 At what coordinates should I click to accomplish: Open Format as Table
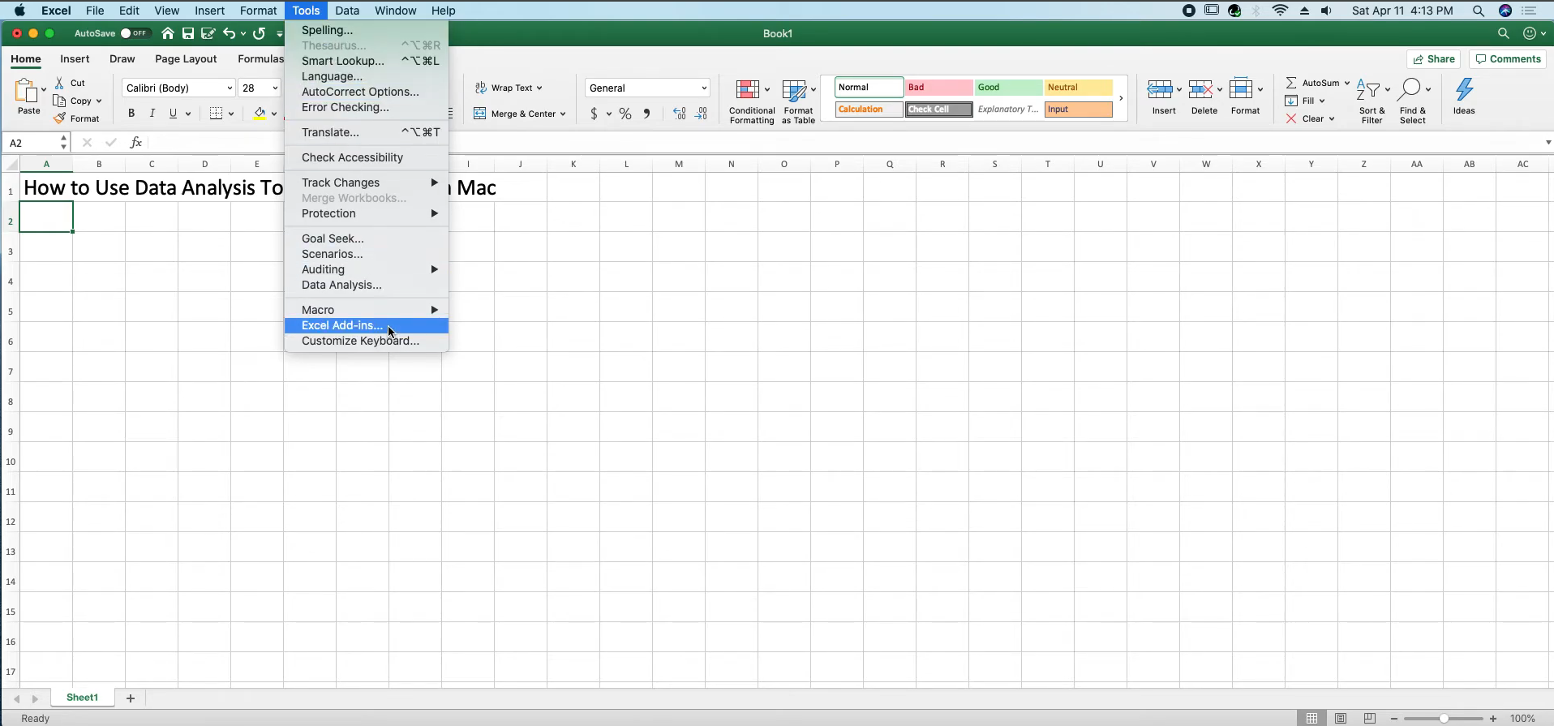[x=799, y=101]
